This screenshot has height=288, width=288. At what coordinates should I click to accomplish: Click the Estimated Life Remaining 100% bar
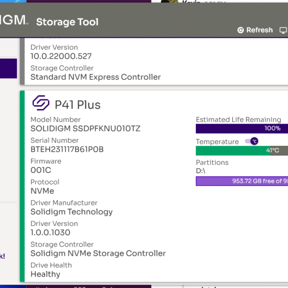pyautogui.click(x=242, y=128)
